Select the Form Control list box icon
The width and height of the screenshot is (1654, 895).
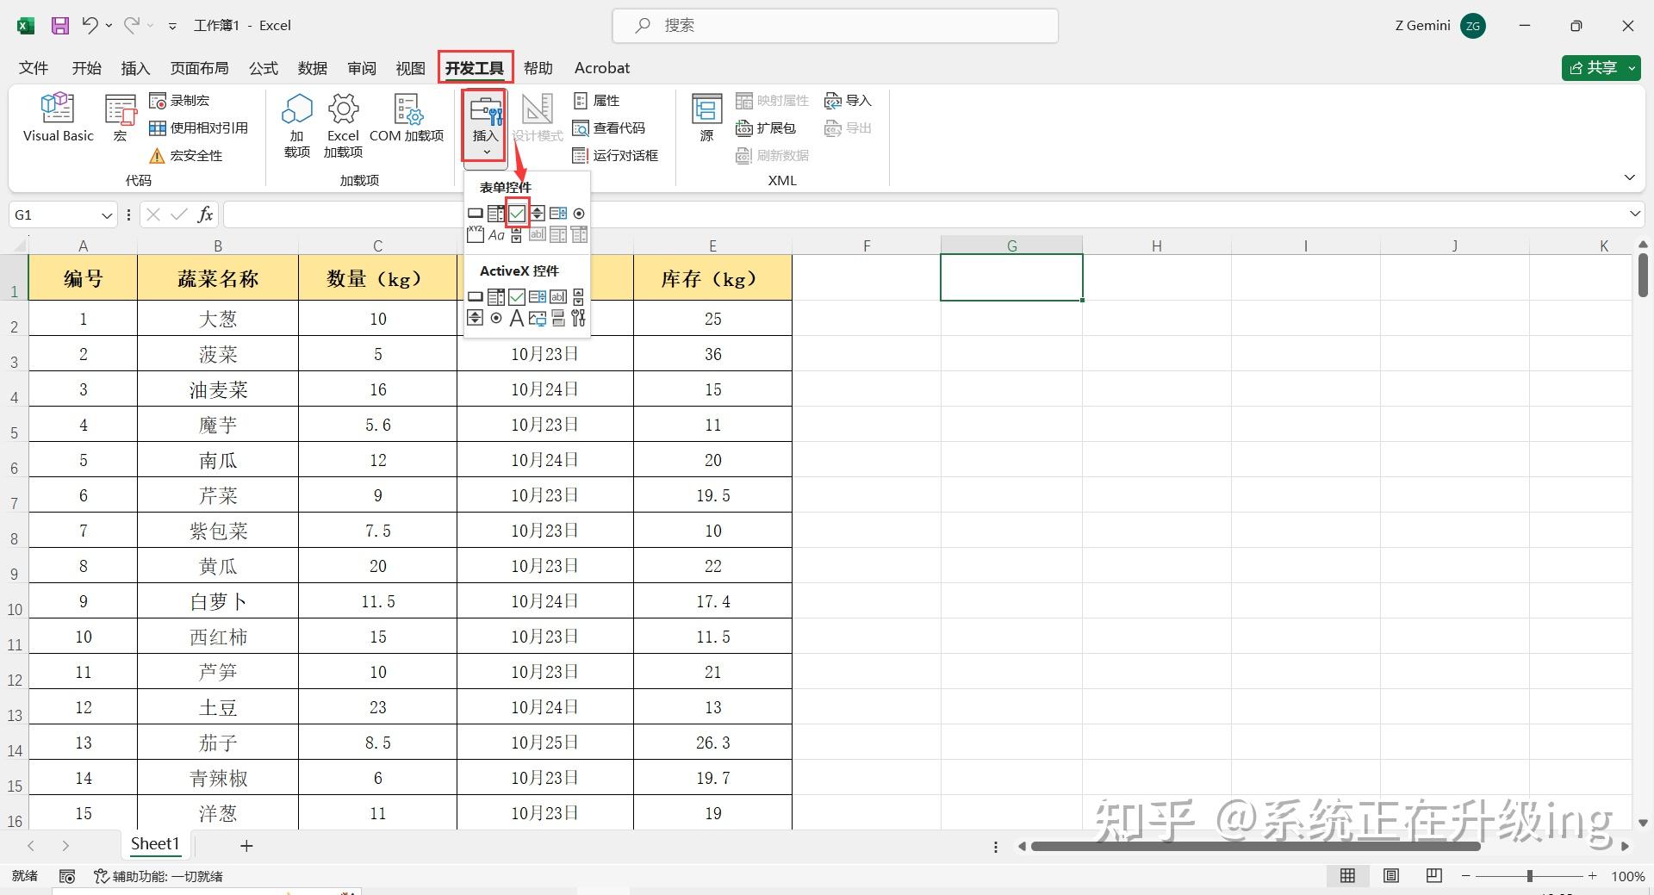pyautogui.click(x=558, y=213)
